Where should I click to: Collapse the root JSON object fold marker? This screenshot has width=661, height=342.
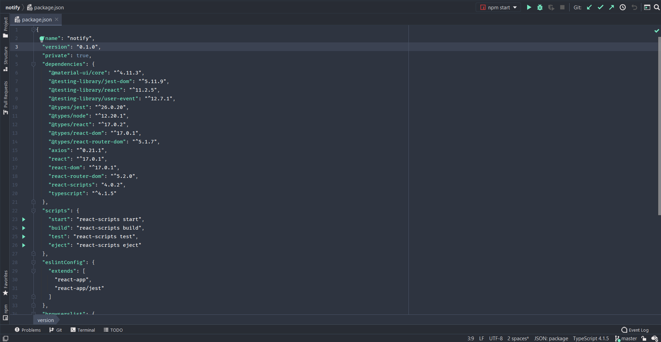[x=33, y=30]
